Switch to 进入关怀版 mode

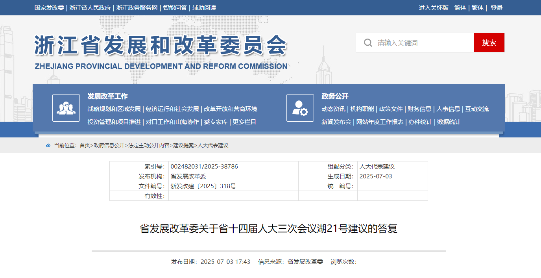click(x=434, y=8)
